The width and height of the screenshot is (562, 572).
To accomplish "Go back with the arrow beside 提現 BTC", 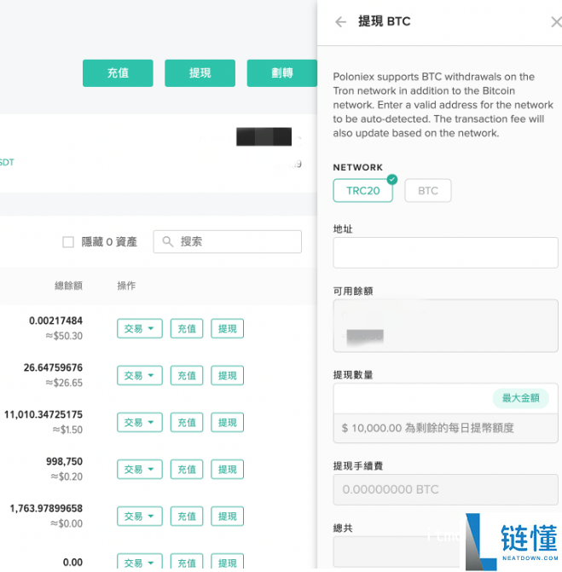I will pos(340,22).
